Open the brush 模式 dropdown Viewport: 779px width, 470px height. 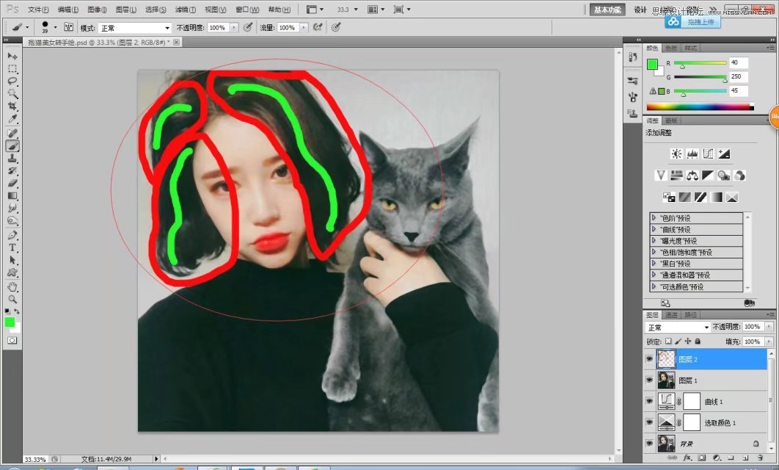click(135, 28)
